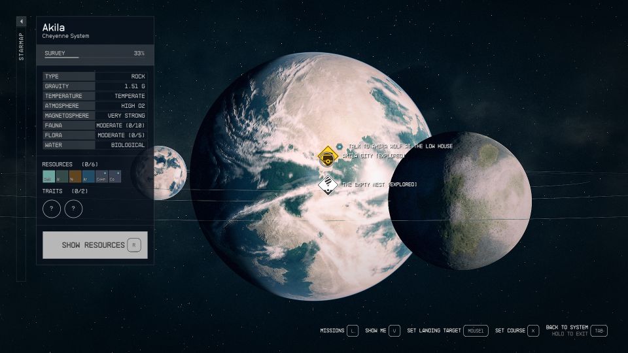Select the right unknown trait circle
Screen dimensions: 628x353
click(73, 209)
